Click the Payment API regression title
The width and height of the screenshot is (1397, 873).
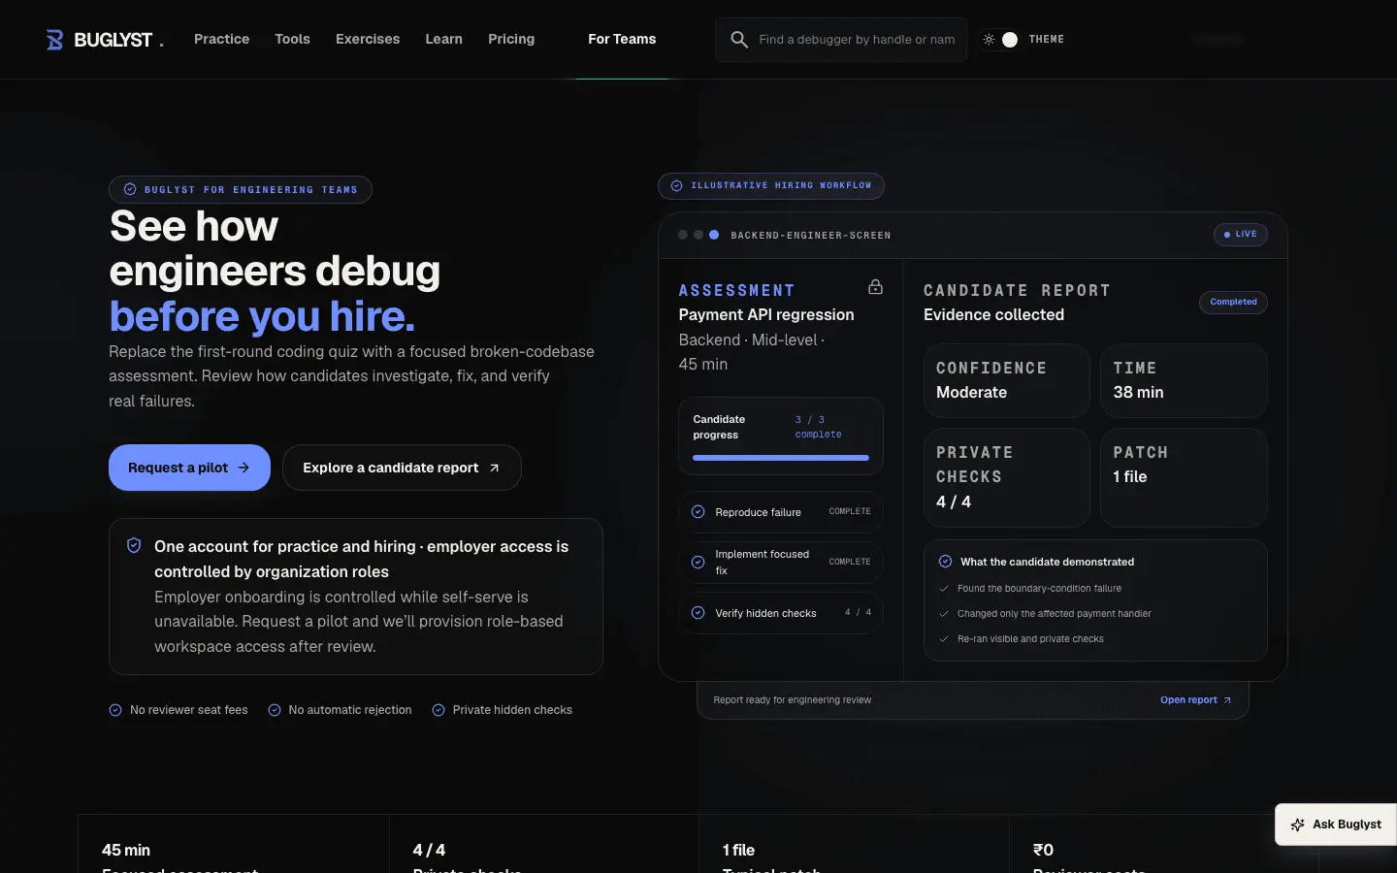(x=766, y=314)
